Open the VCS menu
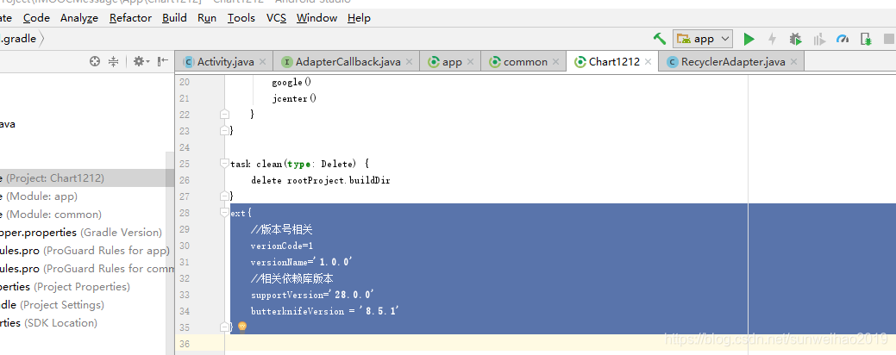 (x=276, y=18)
